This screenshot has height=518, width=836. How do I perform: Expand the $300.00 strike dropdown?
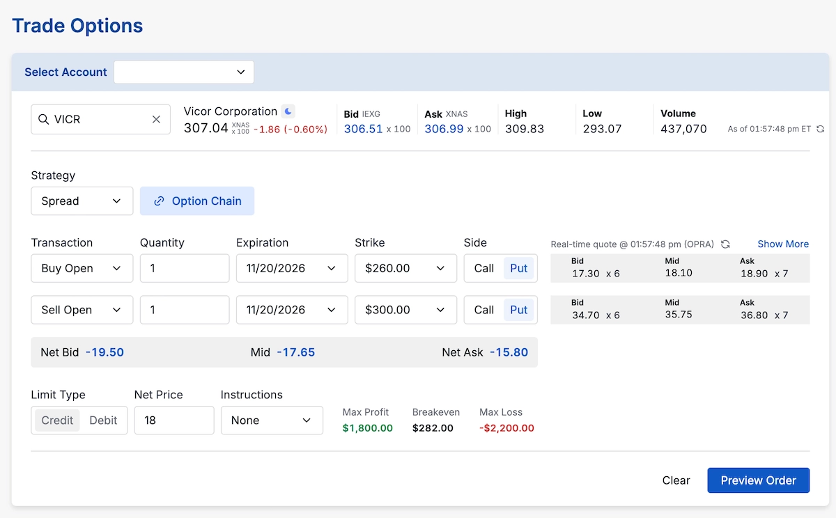(406, 310)
